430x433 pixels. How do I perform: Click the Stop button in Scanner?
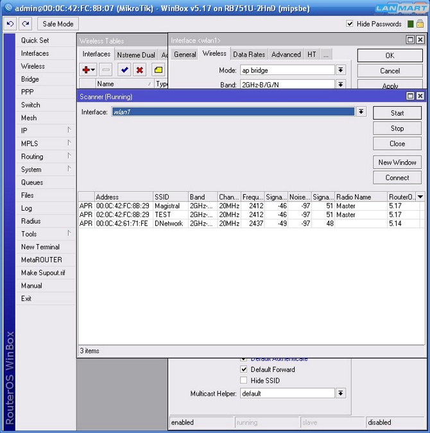click(397, 128)
